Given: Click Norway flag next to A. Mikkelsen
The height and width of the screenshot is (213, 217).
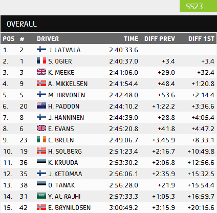Looking at the screenshot, I should tap(41, 83).
